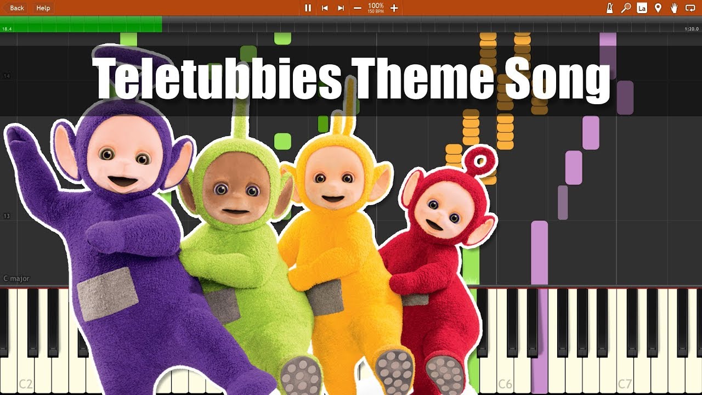Click the bookmark pin icon
Viewport: 702px width, 395px height.
click(658, 8)
